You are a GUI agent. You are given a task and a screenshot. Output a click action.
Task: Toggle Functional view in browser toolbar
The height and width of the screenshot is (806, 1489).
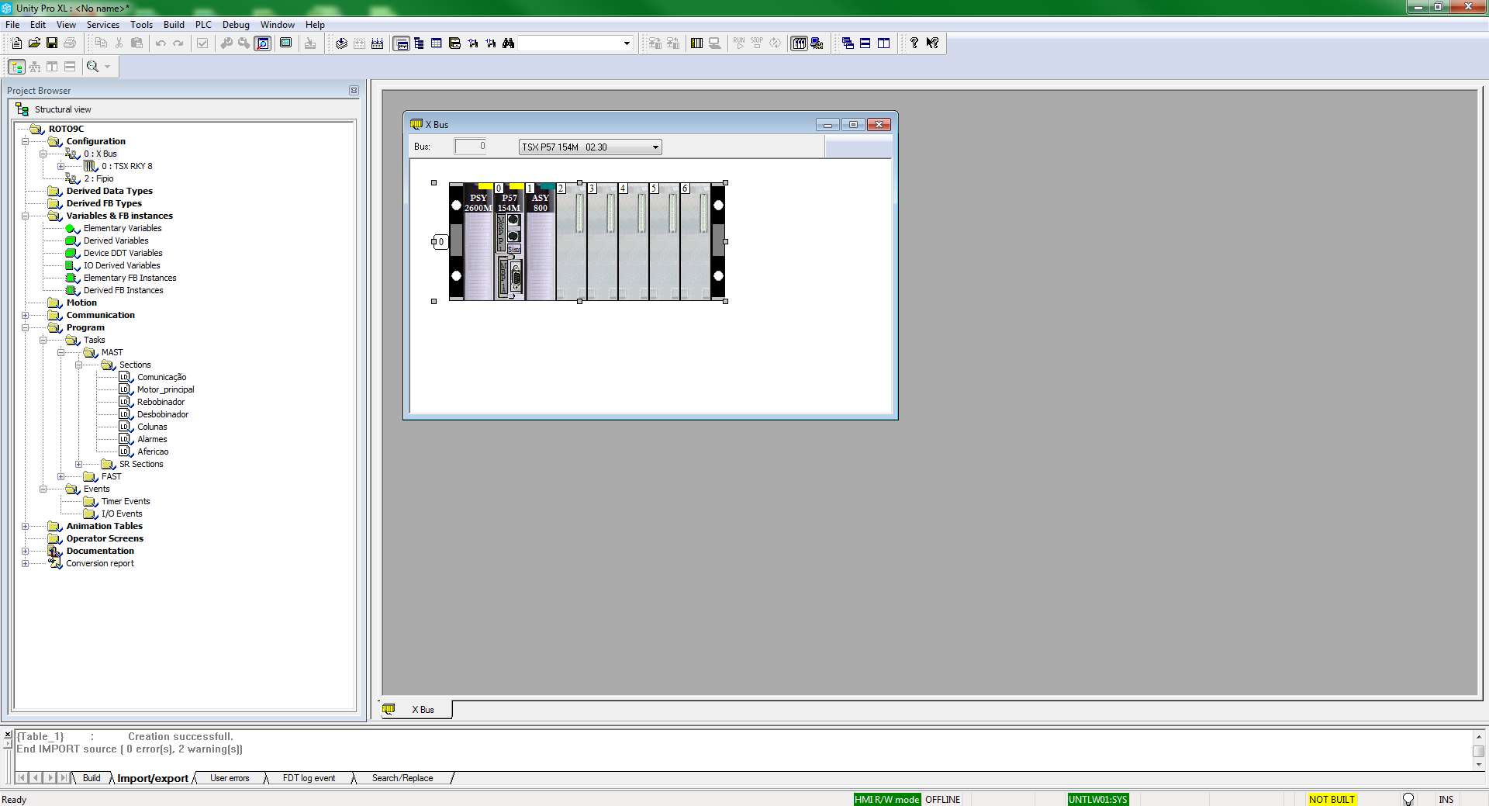[x=34, y=67]
